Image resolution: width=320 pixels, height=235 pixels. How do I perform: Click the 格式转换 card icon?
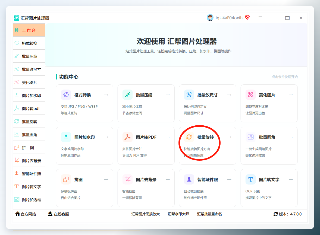tap(66, 95)
